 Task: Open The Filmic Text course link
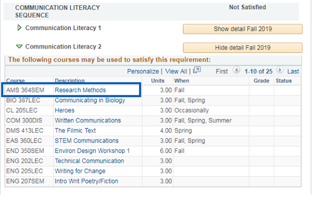pos(75,131)
